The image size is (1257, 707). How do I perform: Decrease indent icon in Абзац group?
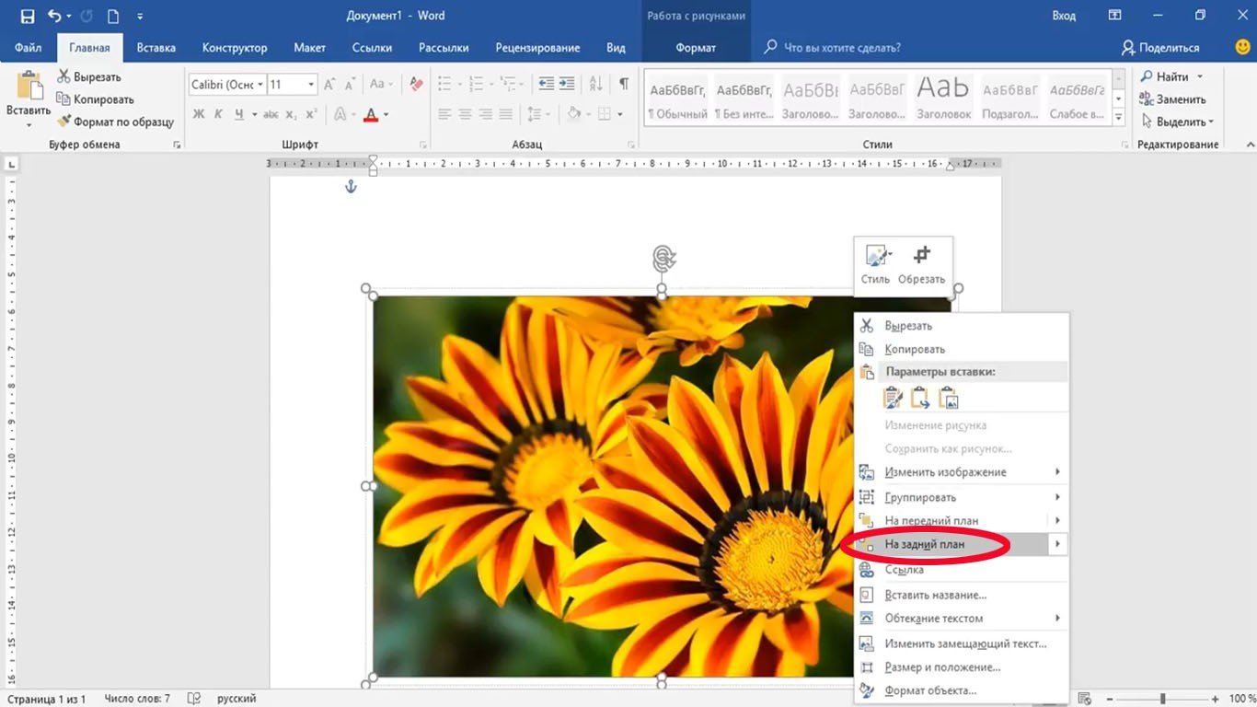click(x=547, y=84)
